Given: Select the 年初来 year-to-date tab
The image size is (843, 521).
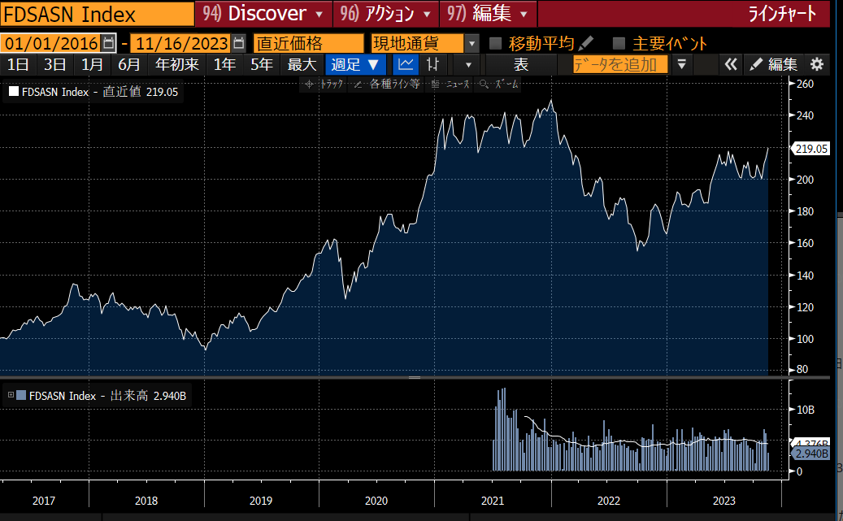Looking at the screenshot, I should click(x=177, y=64).
